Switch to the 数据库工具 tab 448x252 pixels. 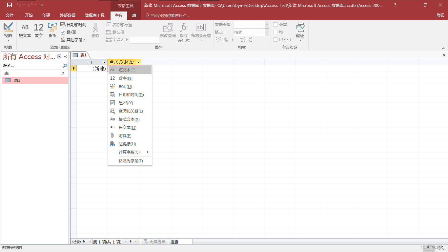pyautogui.click(x=95, y=15)
